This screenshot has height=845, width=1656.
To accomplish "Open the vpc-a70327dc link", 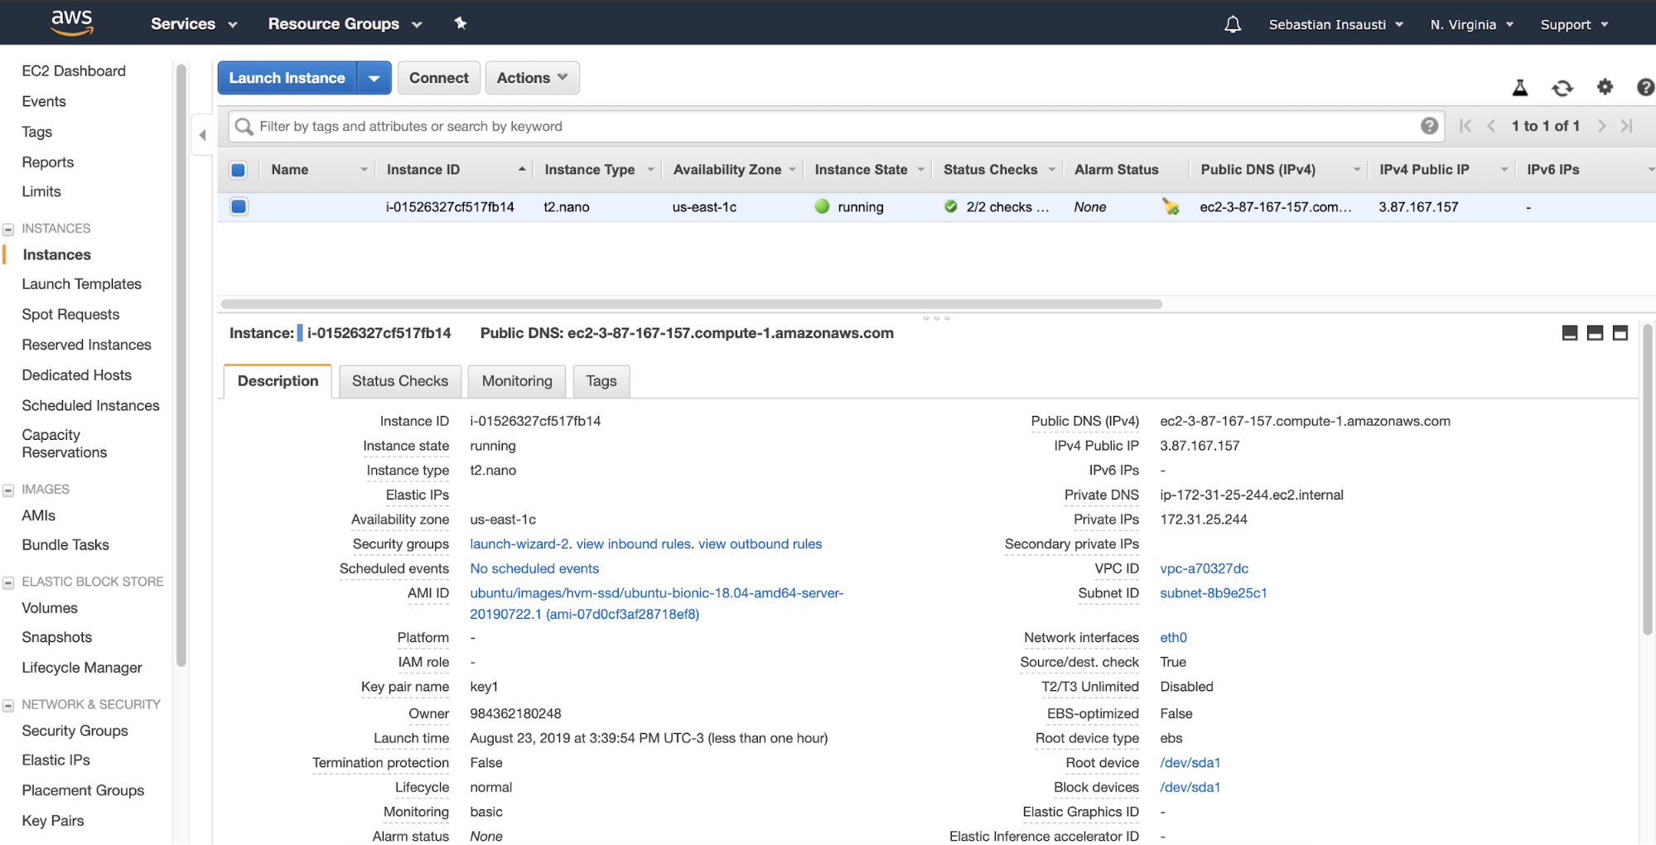I will (x=1205, y=569).
